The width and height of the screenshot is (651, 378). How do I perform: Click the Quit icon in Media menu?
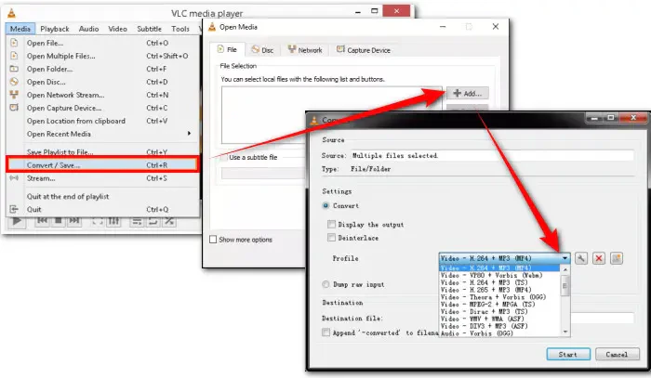(x=14, y=209)
